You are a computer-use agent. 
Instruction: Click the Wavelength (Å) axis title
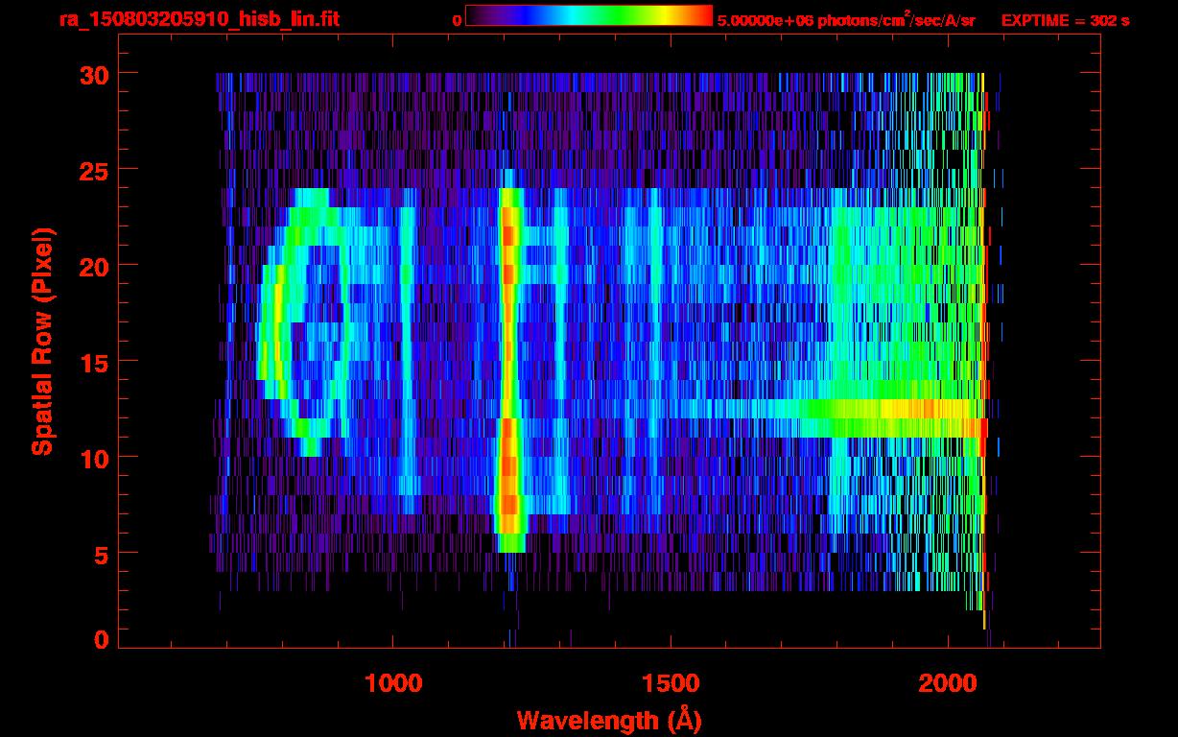pyautogui.click(x=609, y=719)
